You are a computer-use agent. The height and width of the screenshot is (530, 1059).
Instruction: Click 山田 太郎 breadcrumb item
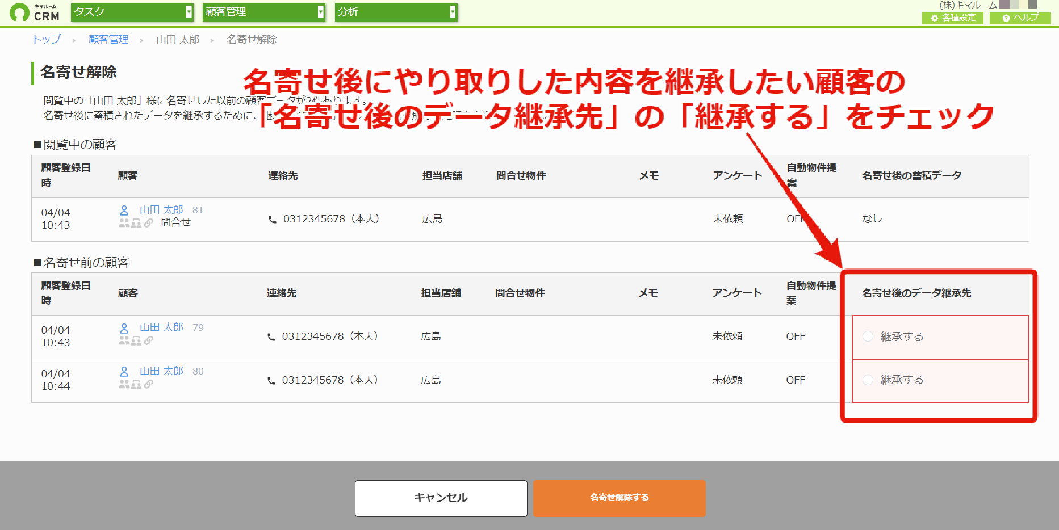click(x=178, y=39)
